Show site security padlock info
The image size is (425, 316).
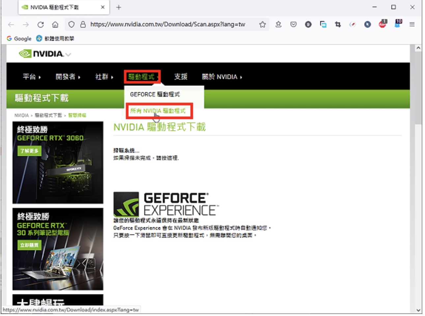[x=83, y=24]
